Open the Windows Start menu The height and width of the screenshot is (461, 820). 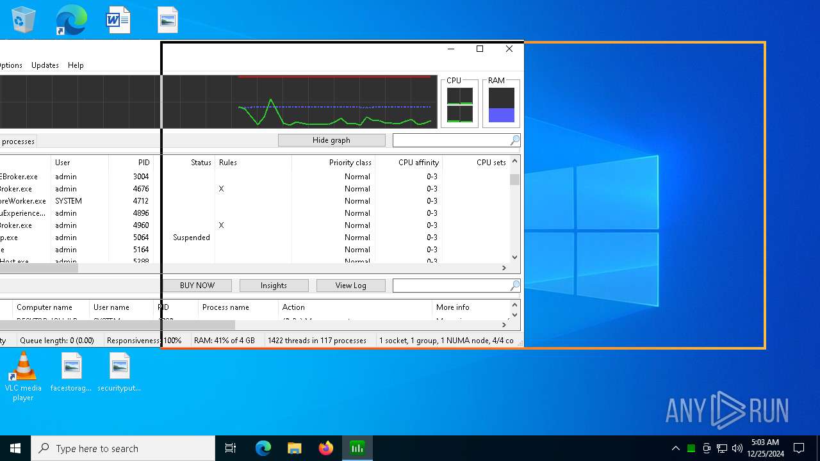tap(15, 448)
